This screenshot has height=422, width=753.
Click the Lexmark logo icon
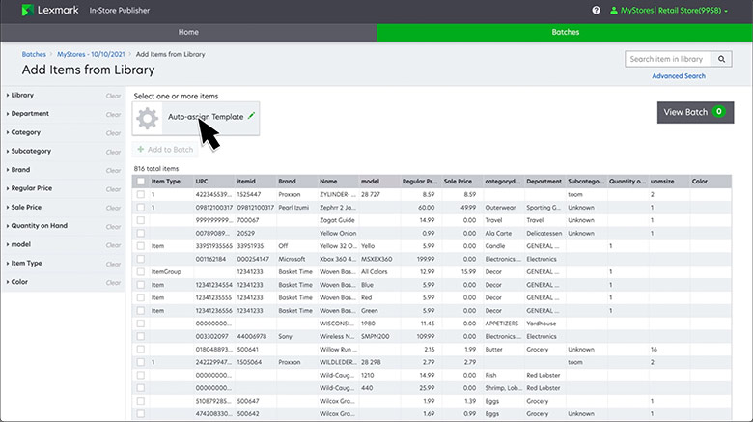17,10
